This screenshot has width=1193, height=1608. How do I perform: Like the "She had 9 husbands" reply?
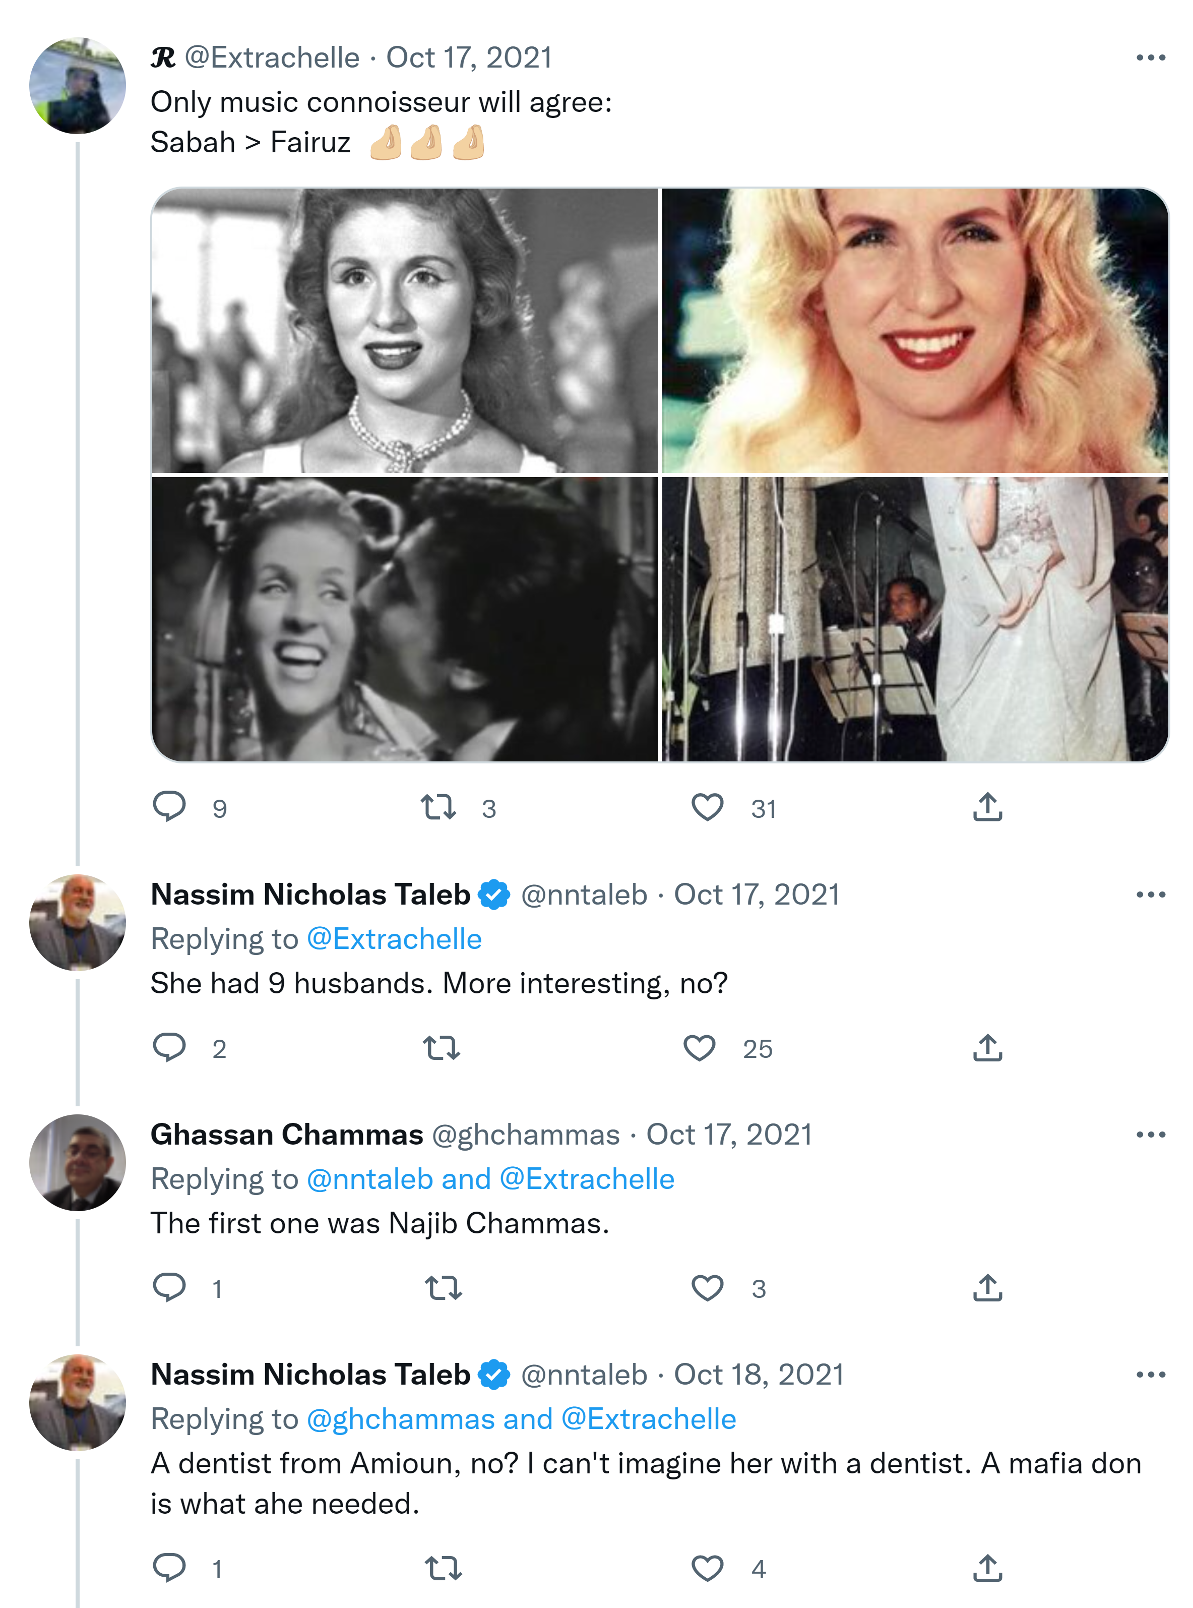[x=699, y=1048]
